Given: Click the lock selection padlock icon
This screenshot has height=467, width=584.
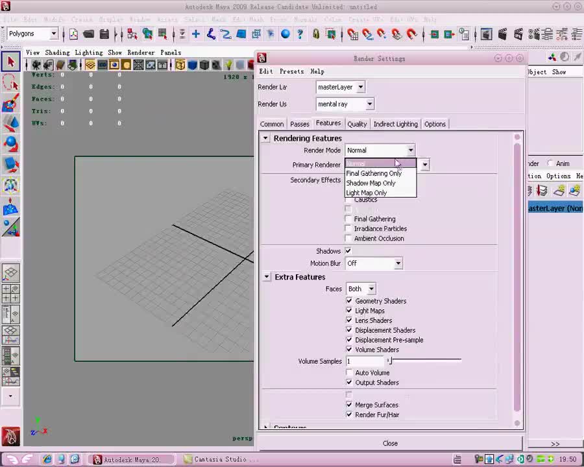Looking at the screenshot, I should coord(316,34).
